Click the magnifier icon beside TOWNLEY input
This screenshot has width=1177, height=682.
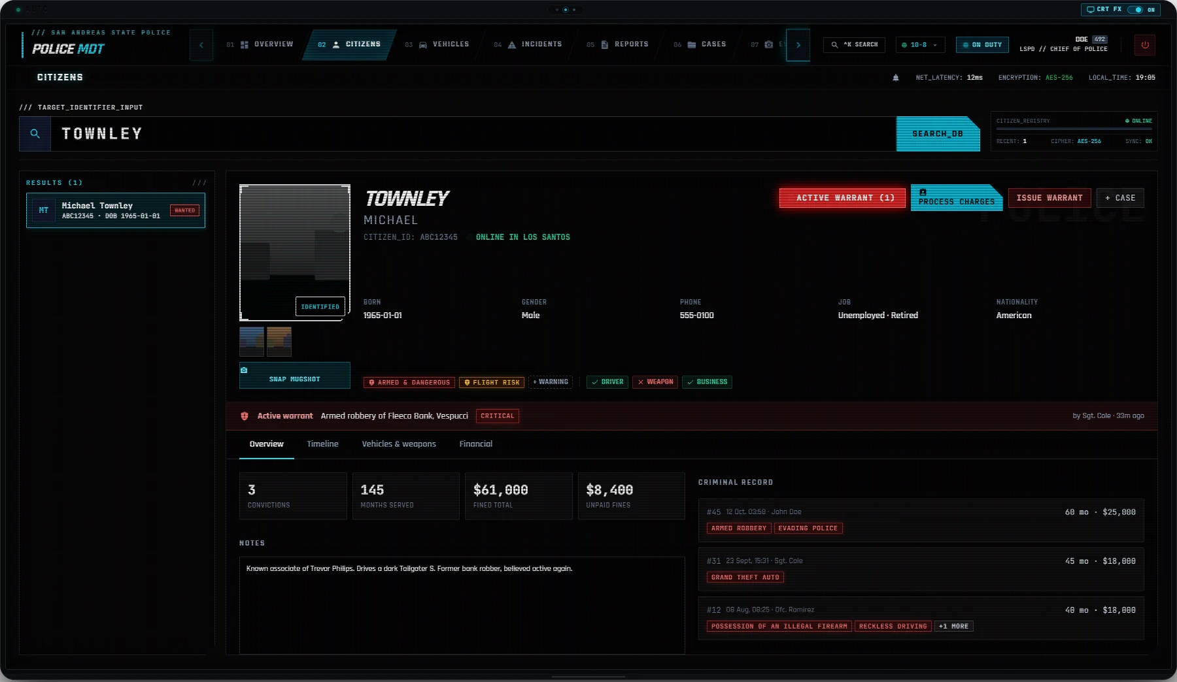pos(35,134)
